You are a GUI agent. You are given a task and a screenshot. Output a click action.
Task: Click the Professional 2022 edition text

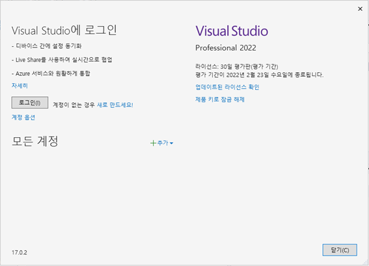226,47
